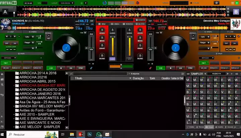This screenshot has width=241, height=138.
Task: Toggle headphone cue for right channel
Action: click(130, 59)
